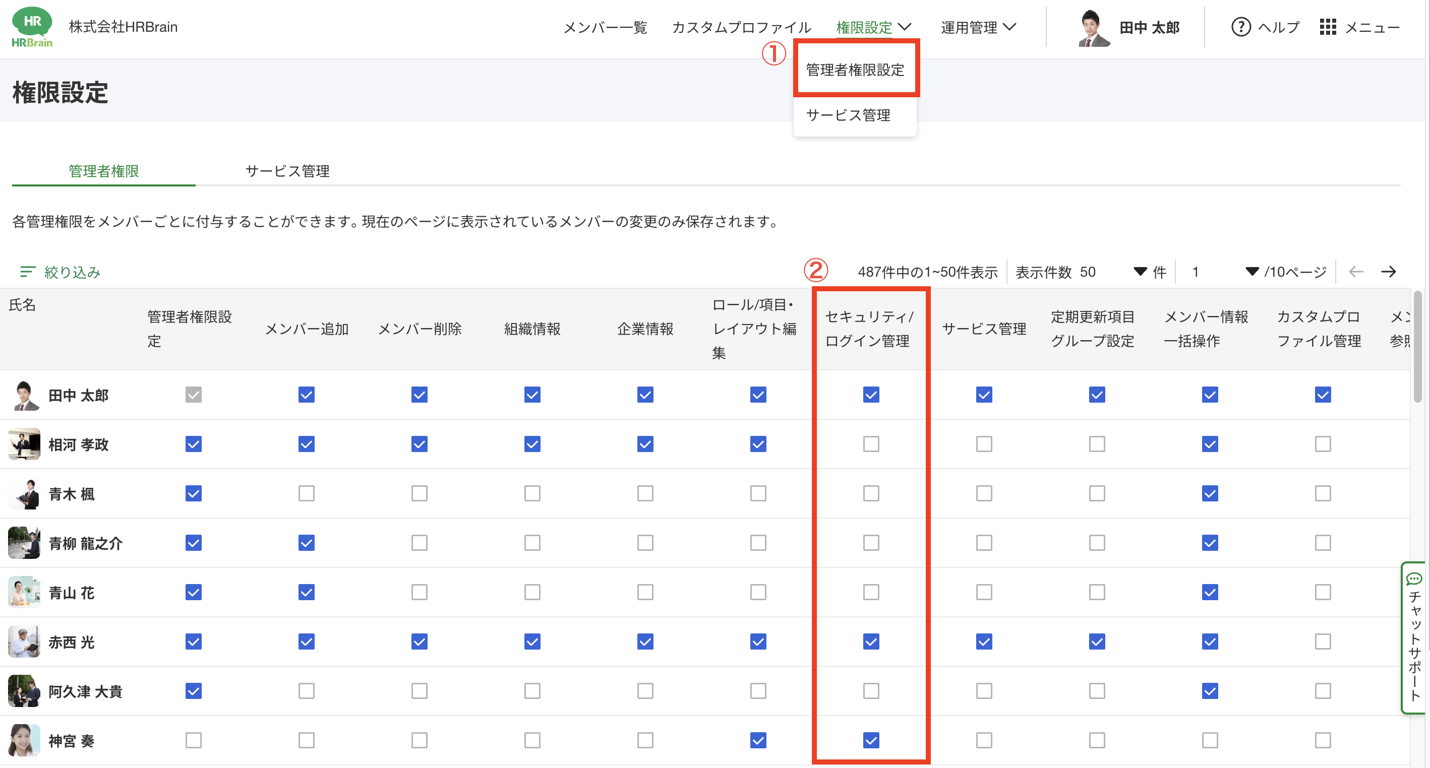Image resolution: width=1430 pixels, height=768 pixels.
Task: Uncheck メンバー追加 for 青柳 龍之介
Action: point(306,543)
